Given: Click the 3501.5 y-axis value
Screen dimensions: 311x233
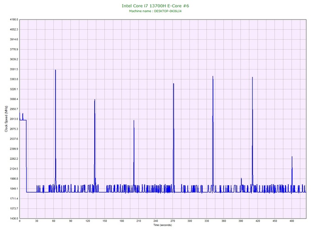Looking at the screenshot, I should point(14,69).
